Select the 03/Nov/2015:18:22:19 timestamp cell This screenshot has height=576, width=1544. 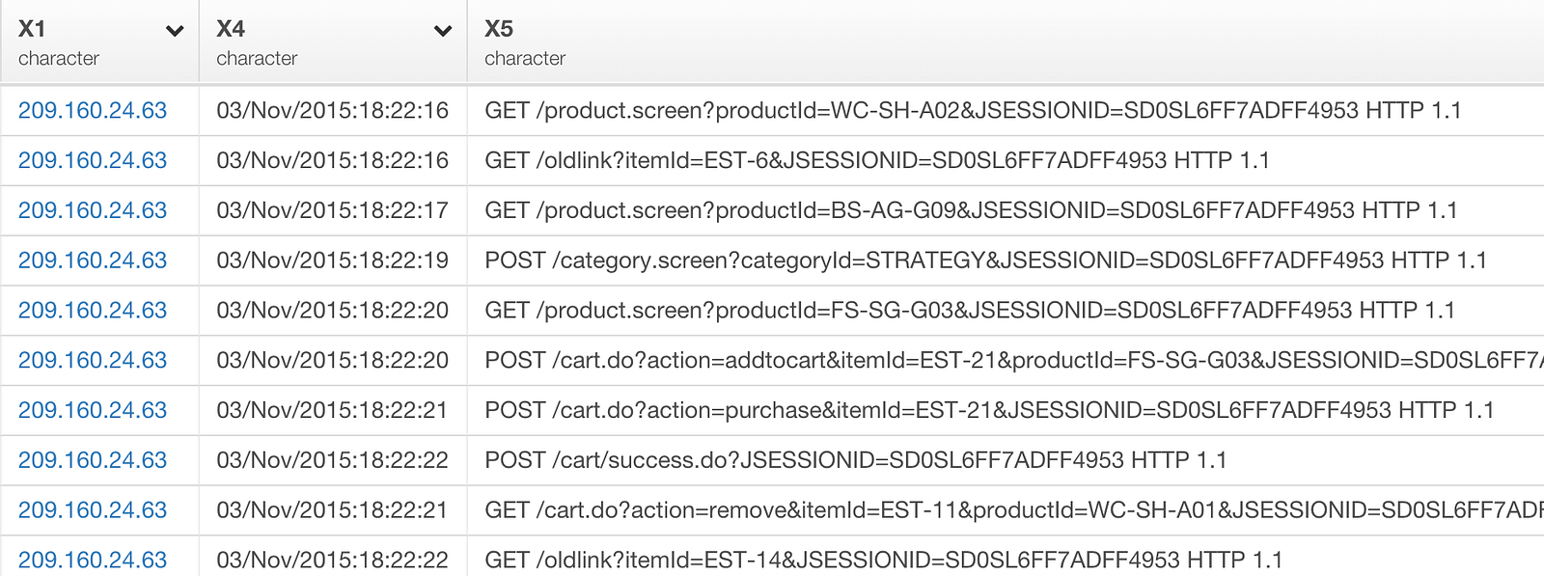(x=332, y=261)
